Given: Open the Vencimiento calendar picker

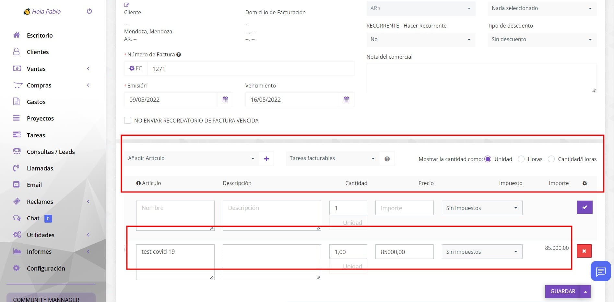Looking at the screenshot, I should (347, 99).
